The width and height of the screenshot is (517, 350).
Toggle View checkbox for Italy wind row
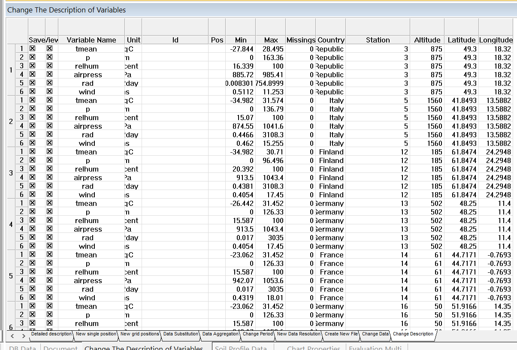(x=49, y=143)
